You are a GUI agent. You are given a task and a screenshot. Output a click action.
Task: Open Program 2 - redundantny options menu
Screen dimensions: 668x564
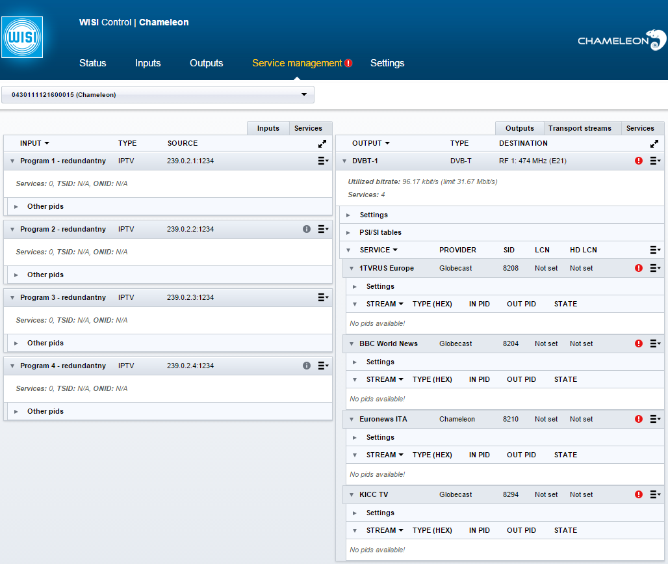tap(324, 229)
